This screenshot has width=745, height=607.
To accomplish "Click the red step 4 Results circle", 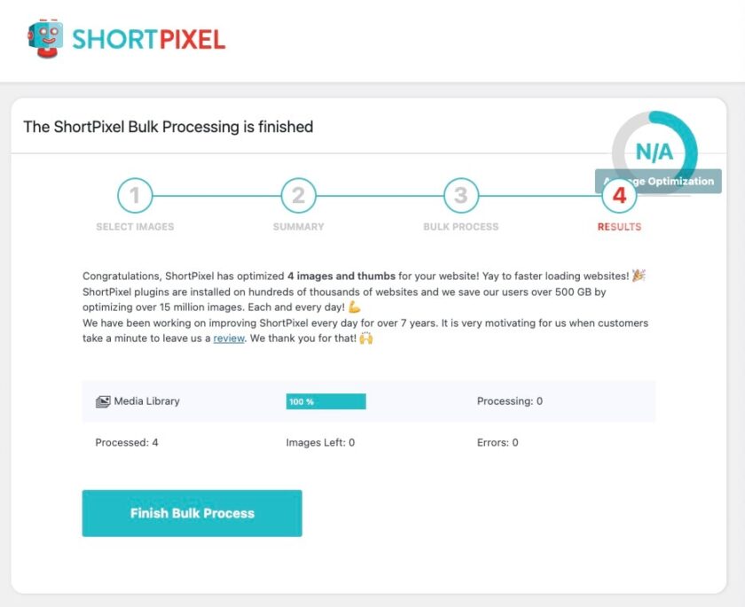I will pyautogui.click(x=618, y=196).
